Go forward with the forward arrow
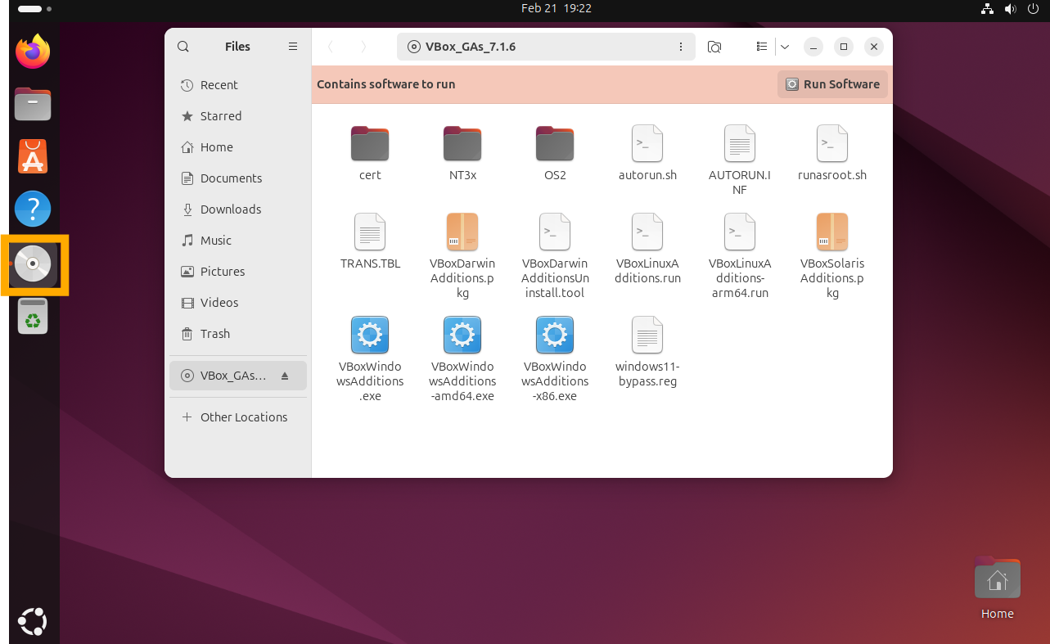This screenshot has width=1050, height=644. (x=363, y=47)
